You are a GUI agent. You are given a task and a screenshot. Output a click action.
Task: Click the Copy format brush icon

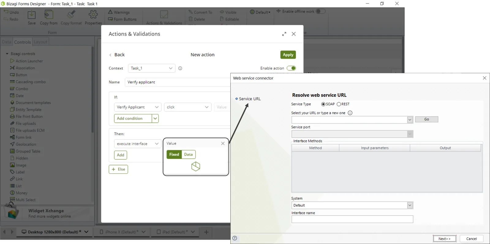(71, 14)
